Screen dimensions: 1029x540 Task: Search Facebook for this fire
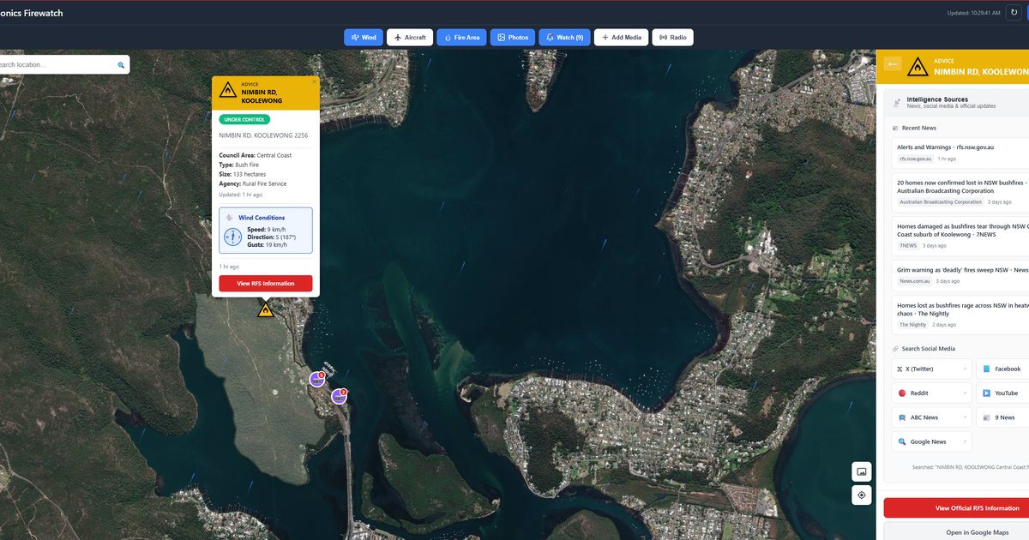[1003, 369]
